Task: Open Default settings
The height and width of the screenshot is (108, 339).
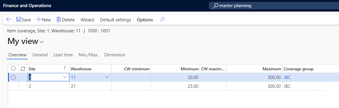Action: (115, 20)
